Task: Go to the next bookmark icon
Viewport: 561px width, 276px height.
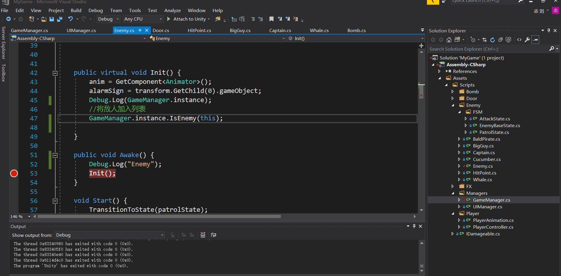Action: tap(288, 19)
